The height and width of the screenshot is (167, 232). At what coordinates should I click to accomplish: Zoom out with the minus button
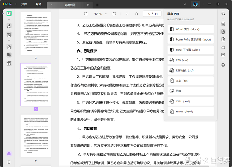[86, 14]
